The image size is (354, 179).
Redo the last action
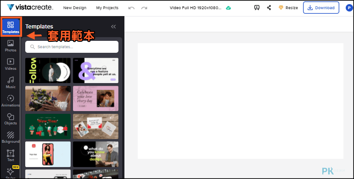coord(144,8)
